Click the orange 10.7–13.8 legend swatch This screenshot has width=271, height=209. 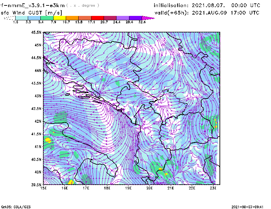click(x=72, y=18)
